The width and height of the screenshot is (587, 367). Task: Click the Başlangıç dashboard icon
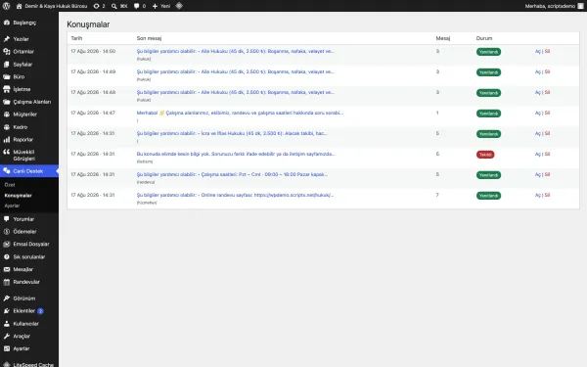[x=7, y=23]
